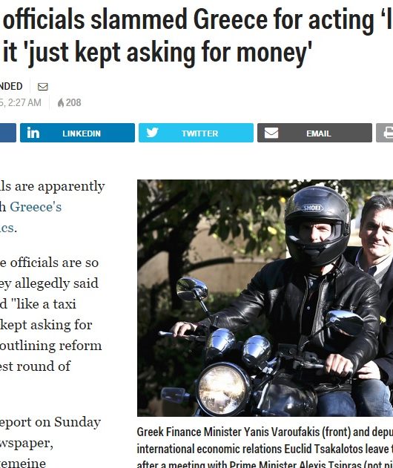The width and height of the screenshot is (393, 468).
Task: Share article via EMAIL button
Action: (314, 133)
